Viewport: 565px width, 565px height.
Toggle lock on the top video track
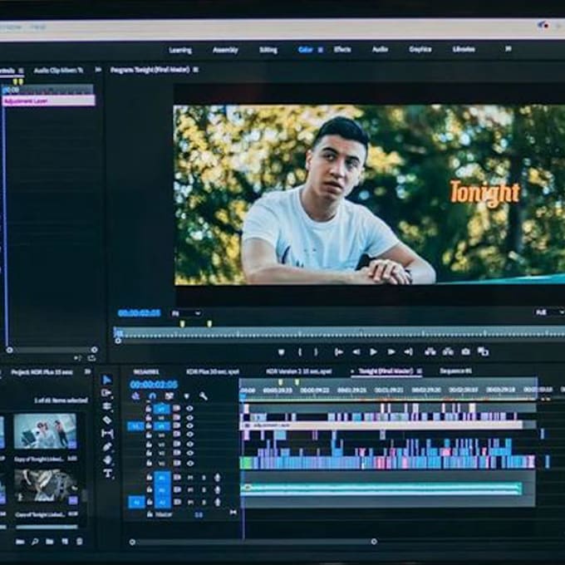pos(150,408)
